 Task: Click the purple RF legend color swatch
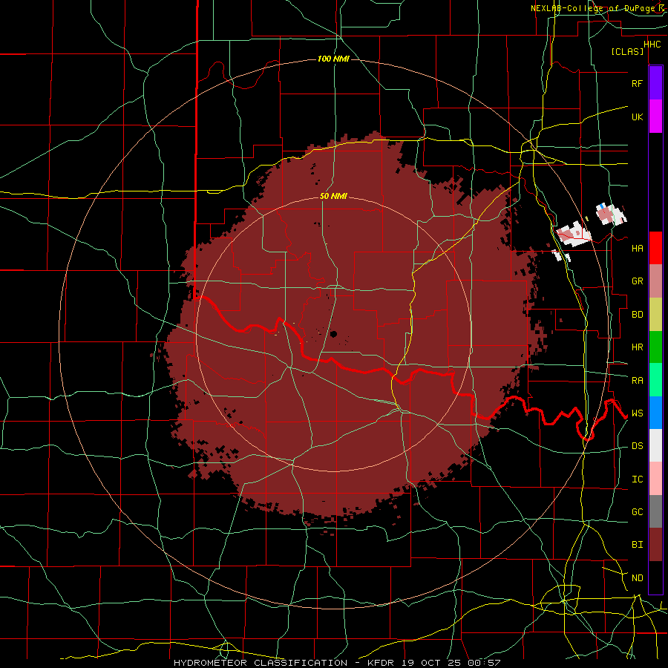(655, 83)
